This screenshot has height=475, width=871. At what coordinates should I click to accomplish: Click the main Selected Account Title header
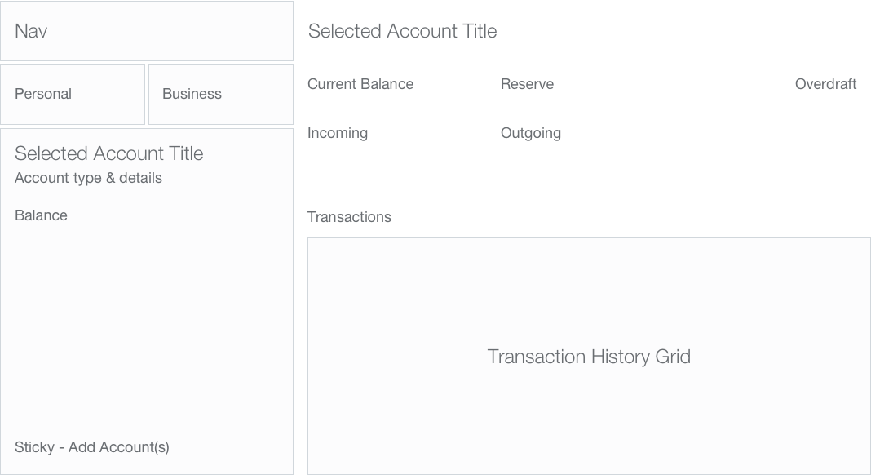pos(402,31)
